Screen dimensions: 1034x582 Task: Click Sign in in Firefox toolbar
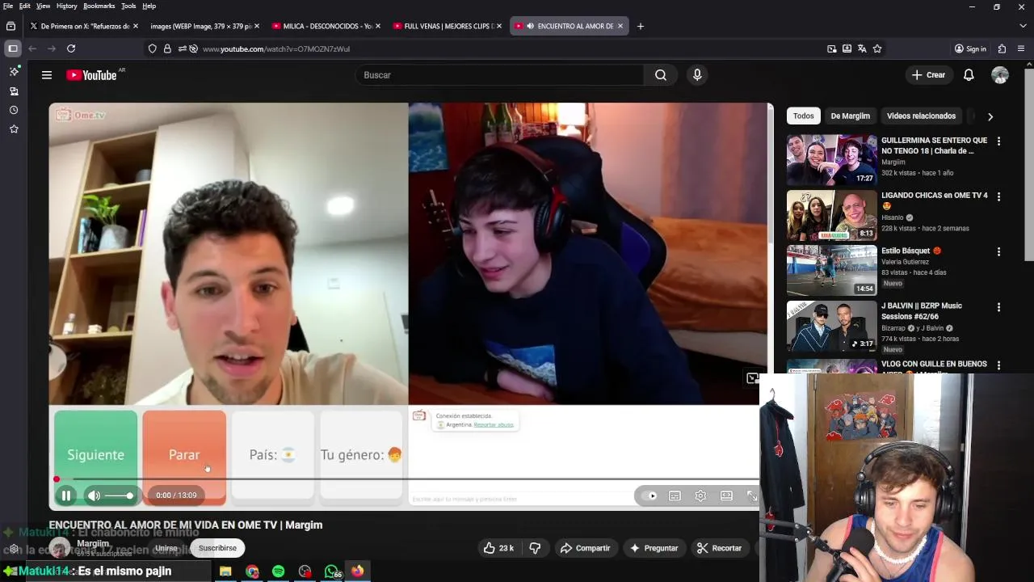coord(970,48)
